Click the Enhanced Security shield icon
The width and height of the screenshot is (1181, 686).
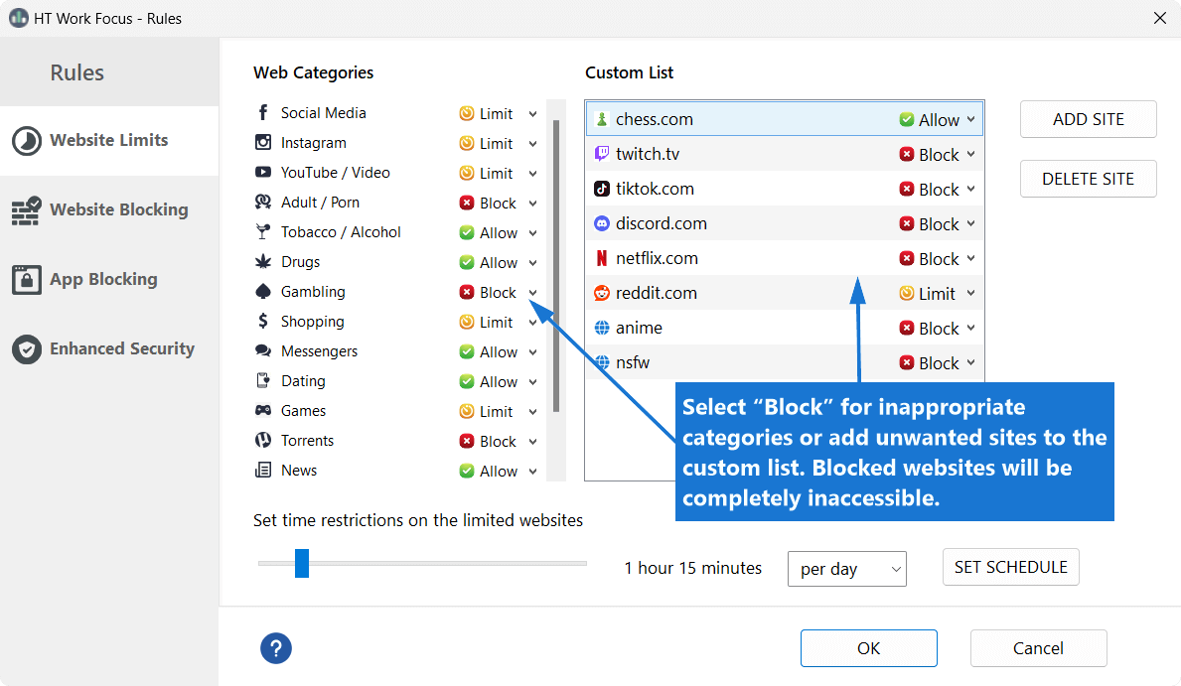tap(27, 349)
